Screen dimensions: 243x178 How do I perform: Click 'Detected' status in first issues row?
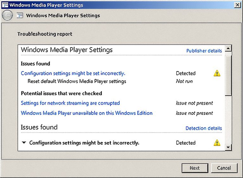(186, 73)
